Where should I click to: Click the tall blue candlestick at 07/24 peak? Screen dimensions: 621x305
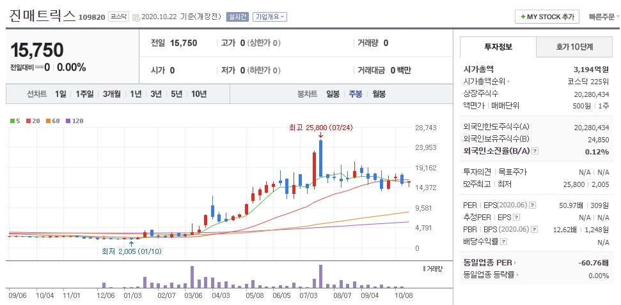[320, 158]
